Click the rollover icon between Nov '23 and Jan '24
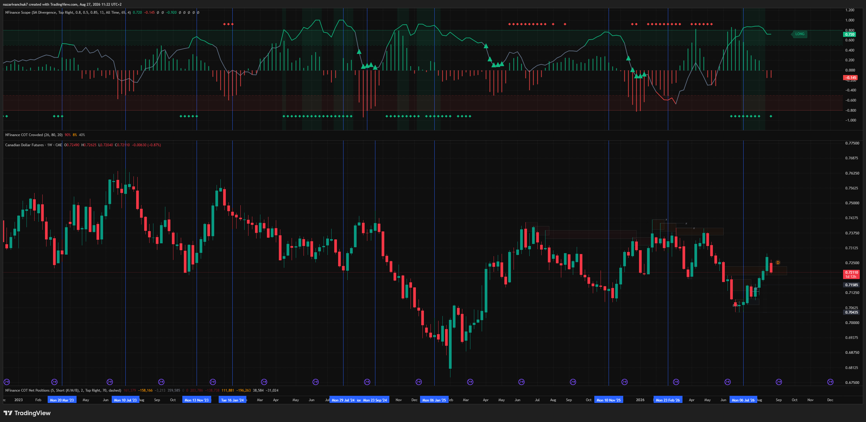This screenshot has height=422, width=866. (x=213, y=382)
